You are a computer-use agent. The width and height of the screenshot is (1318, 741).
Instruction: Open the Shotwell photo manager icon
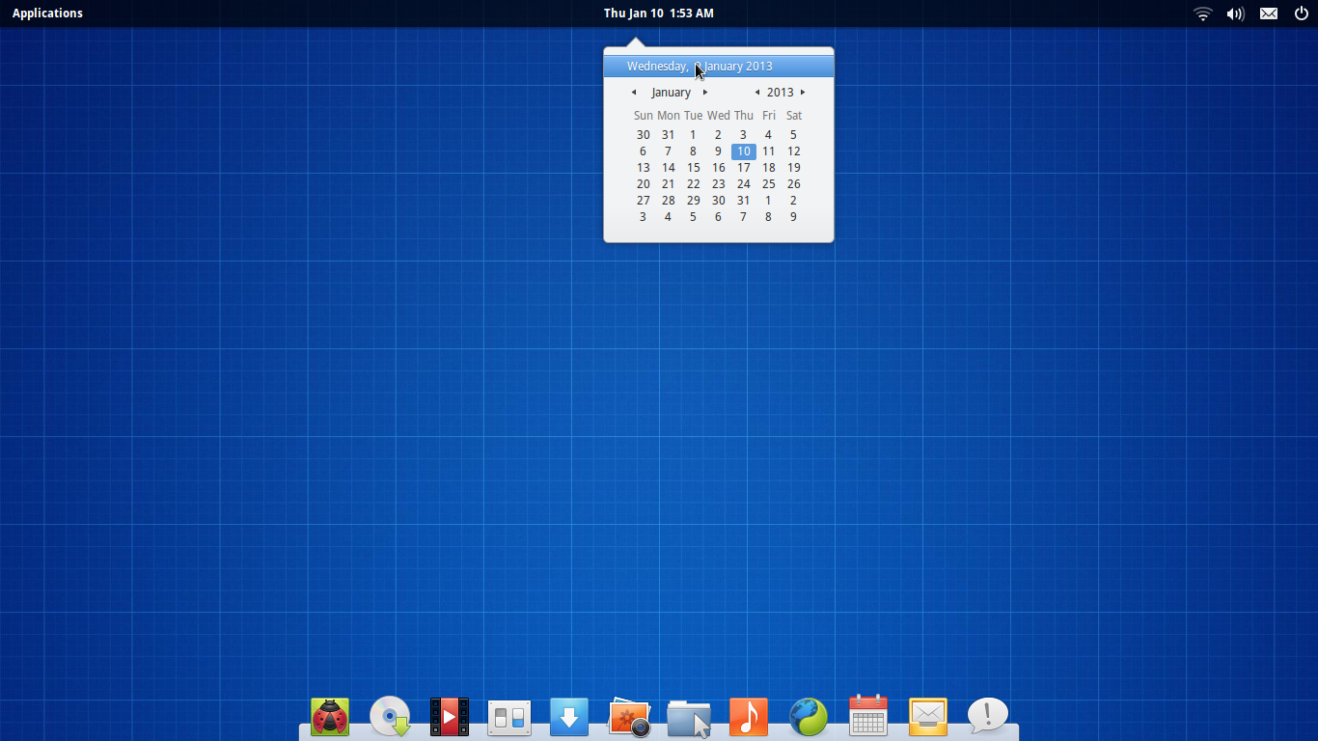pyautogui.click(x=628, y=714)
